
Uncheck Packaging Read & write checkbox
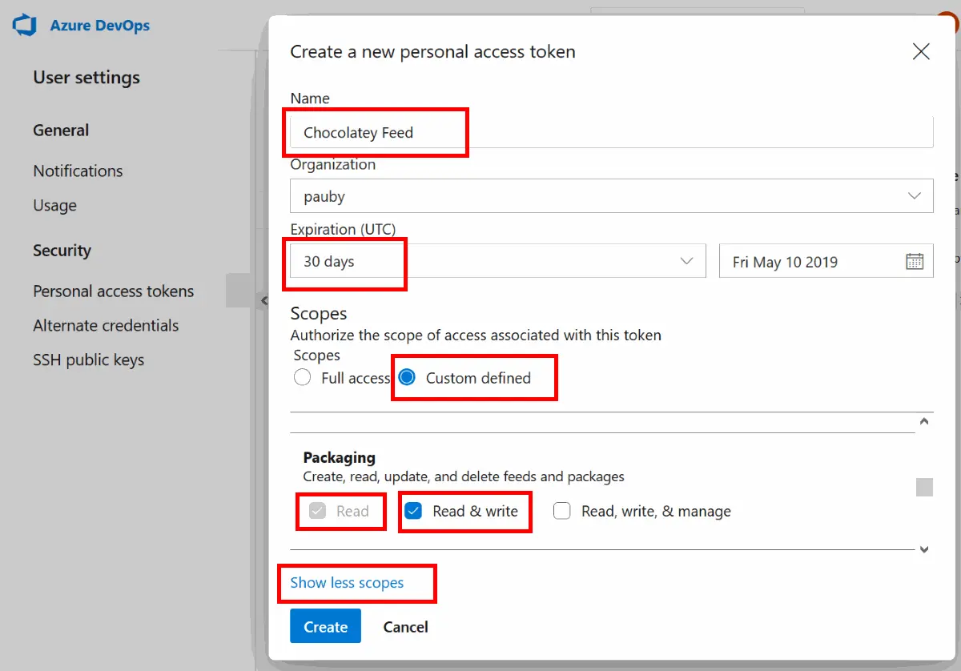[x=413, y=511]
